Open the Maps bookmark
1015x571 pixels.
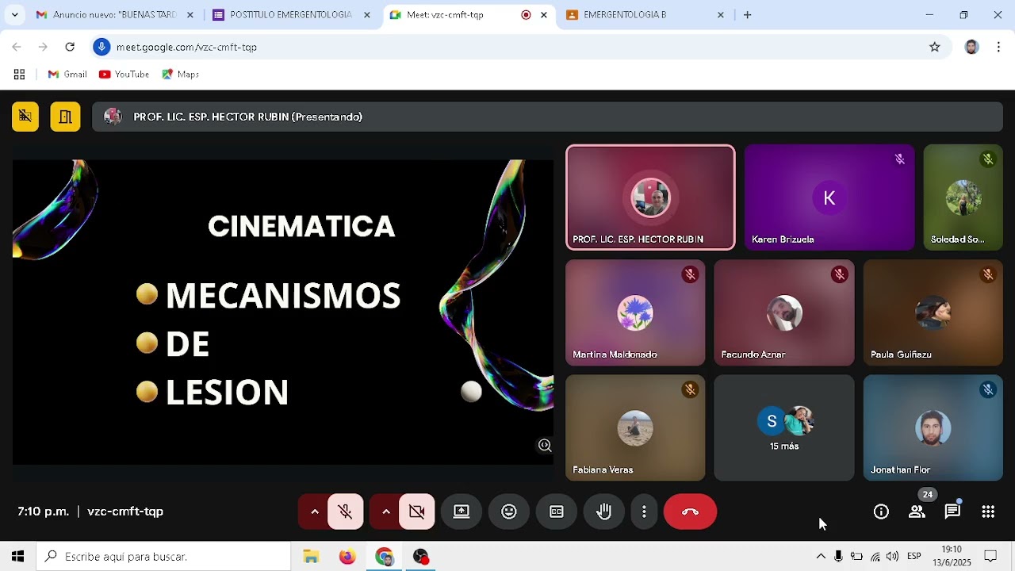tap(180, 75)
